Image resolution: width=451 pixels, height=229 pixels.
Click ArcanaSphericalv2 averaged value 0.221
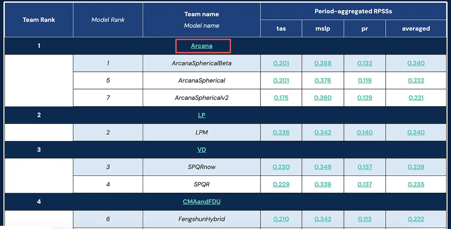(416, 98)
